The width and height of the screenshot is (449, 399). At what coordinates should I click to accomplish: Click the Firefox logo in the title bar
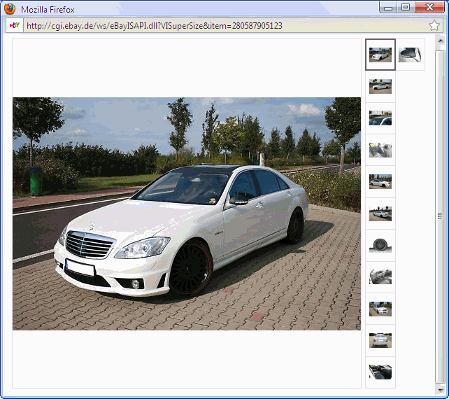(10, 9)
